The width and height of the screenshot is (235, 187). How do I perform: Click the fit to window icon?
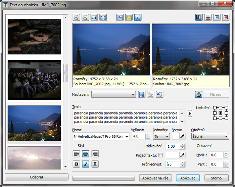point(103,18)
